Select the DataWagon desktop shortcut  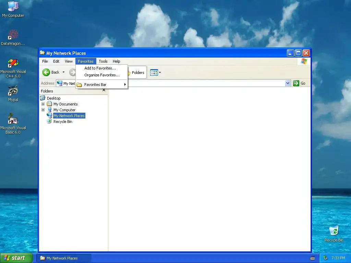[x=13, y=37]
